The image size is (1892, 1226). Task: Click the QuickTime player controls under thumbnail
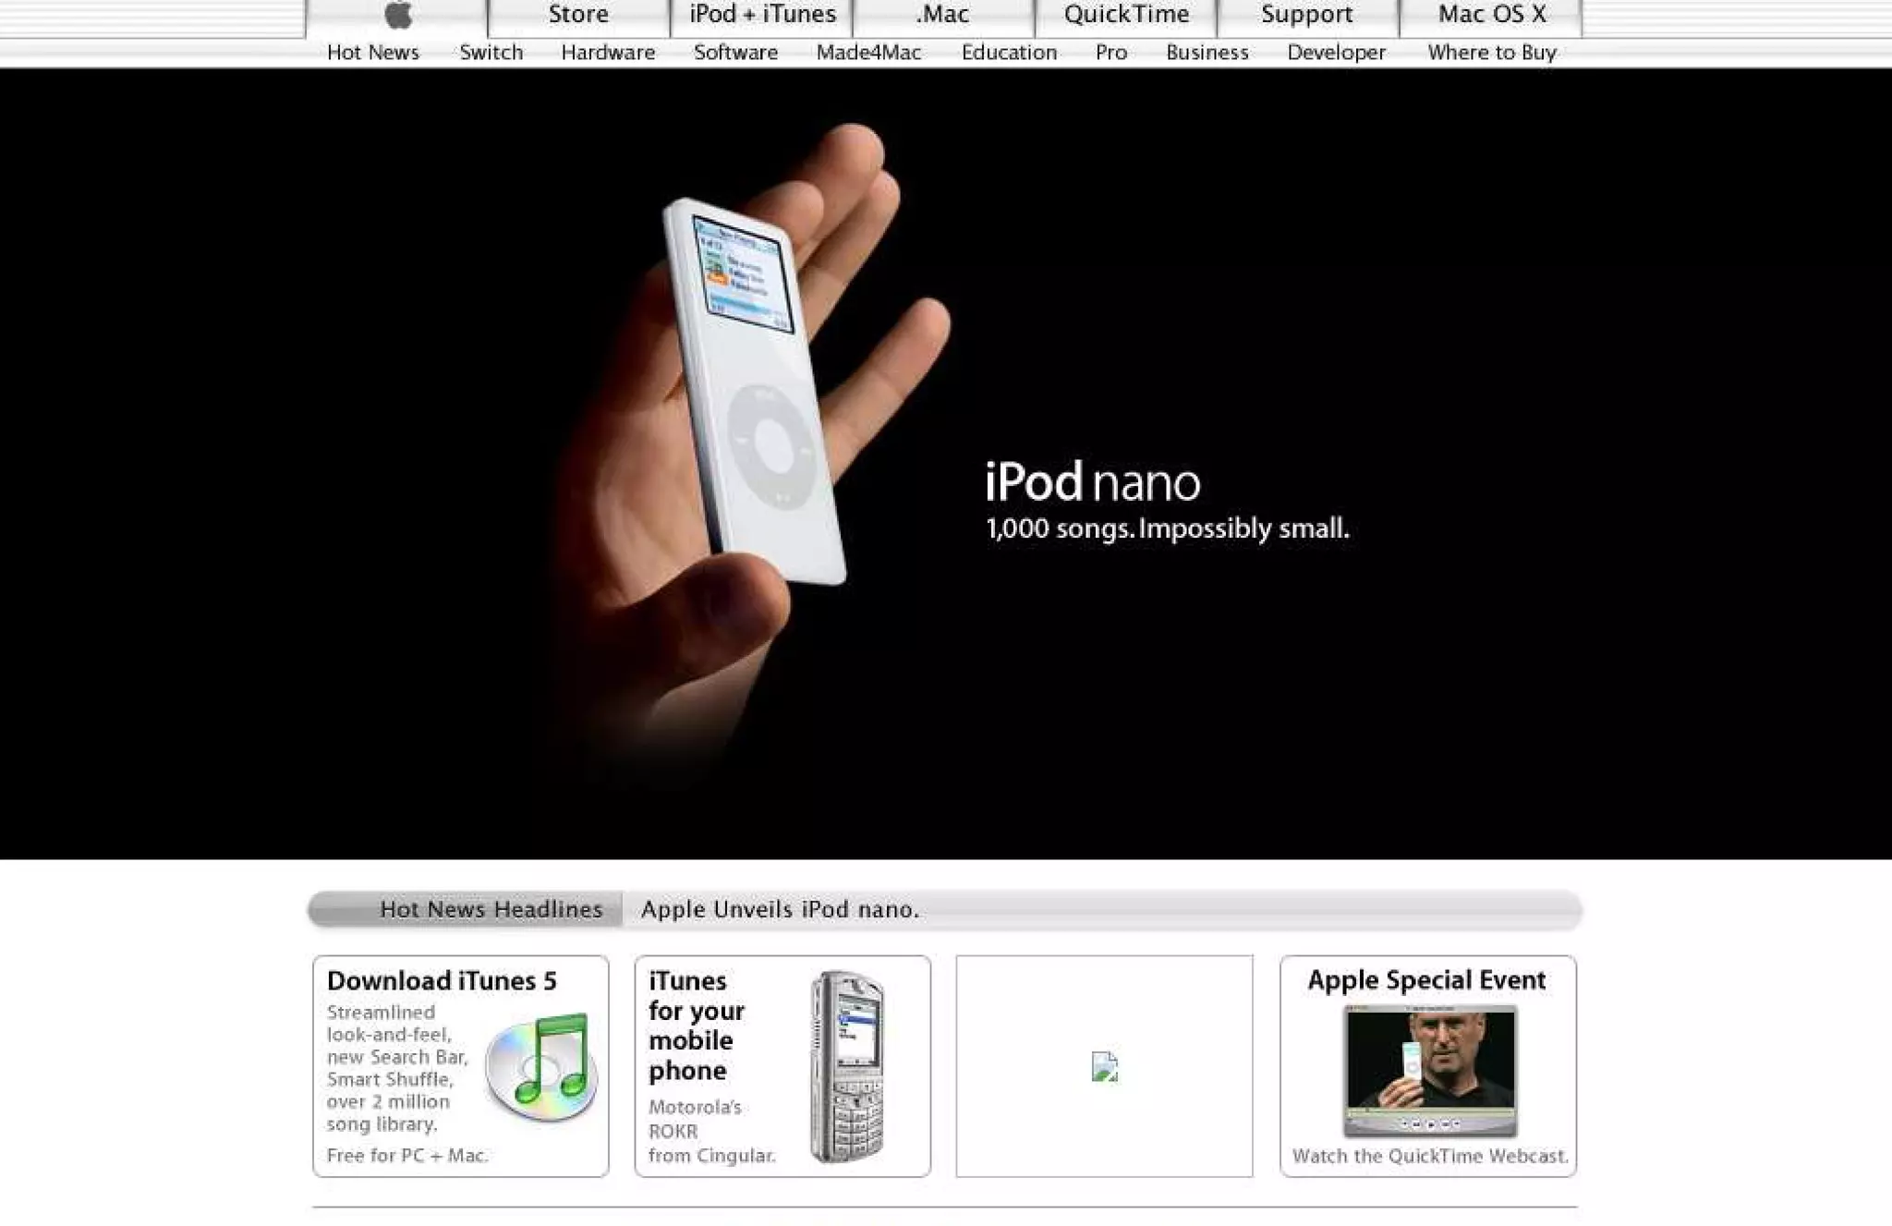coord(1429,1123)
